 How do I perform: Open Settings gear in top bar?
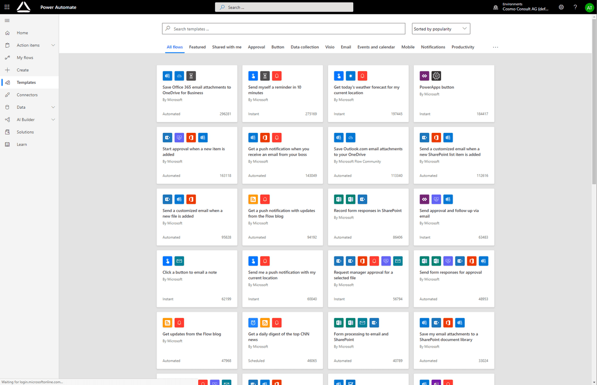(x=561, y=7)
